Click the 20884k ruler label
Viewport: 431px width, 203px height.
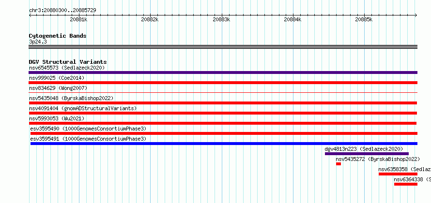(x=292, y=19)
